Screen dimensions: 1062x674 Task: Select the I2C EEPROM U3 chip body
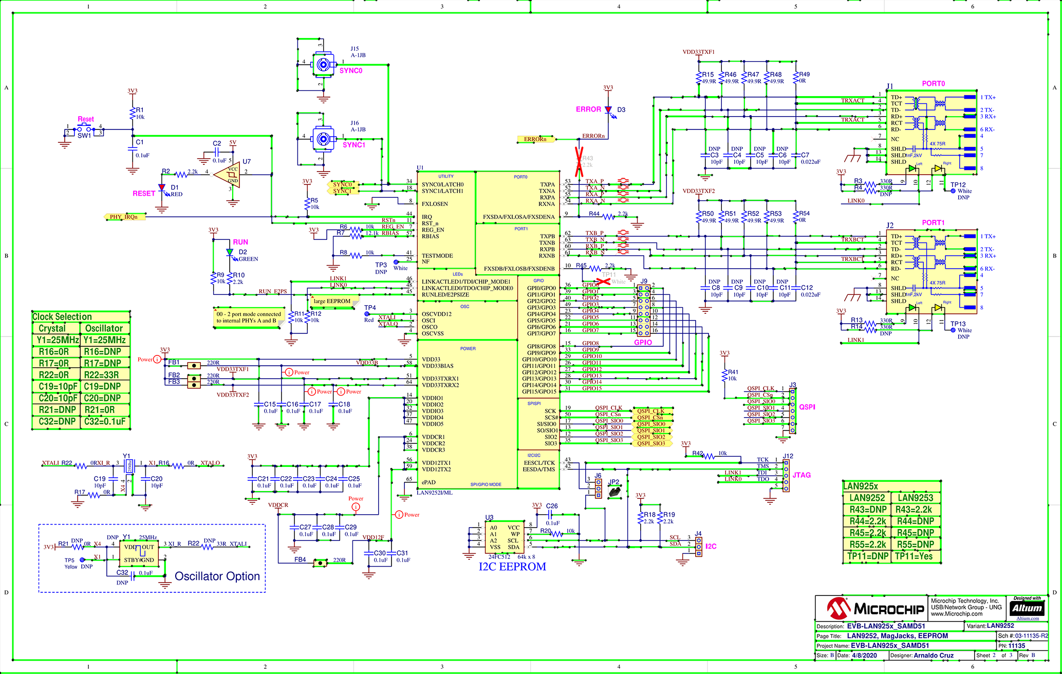(x=504, y=538)
